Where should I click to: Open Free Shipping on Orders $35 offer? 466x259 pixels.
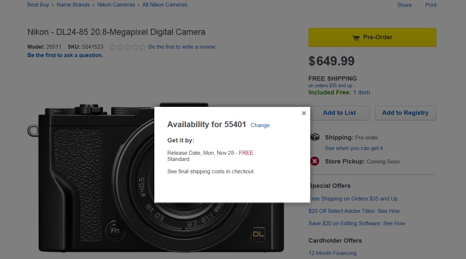354,199
